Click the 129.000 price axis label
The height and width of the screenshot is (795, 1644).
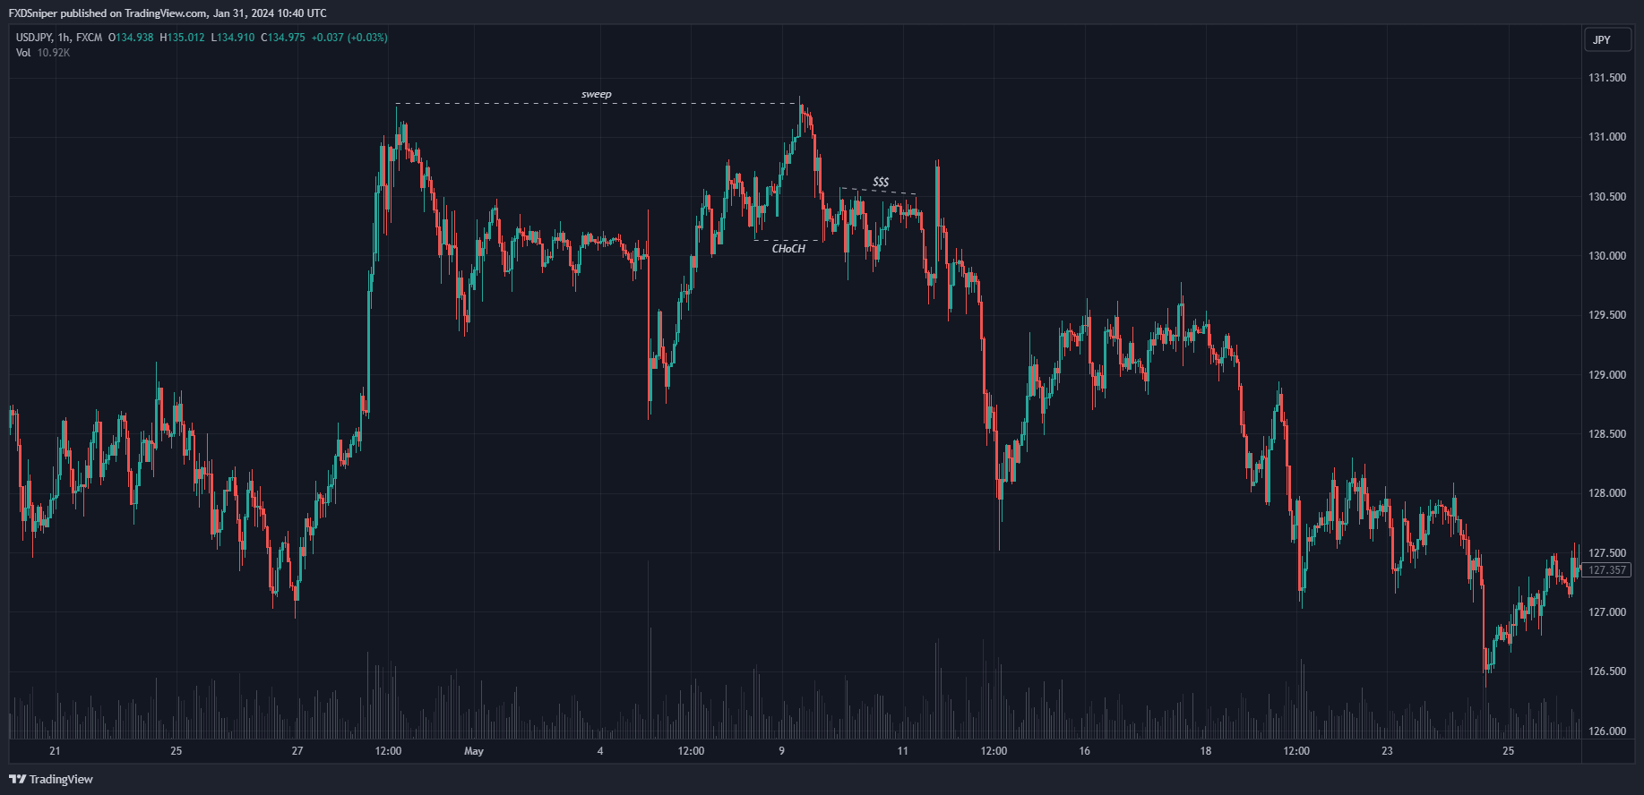(1606, 375)
